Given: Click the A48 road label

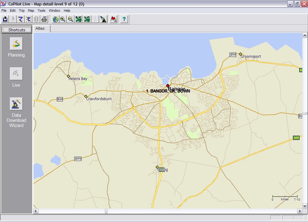Looking at the screenshot, I should tap(296, 138).
